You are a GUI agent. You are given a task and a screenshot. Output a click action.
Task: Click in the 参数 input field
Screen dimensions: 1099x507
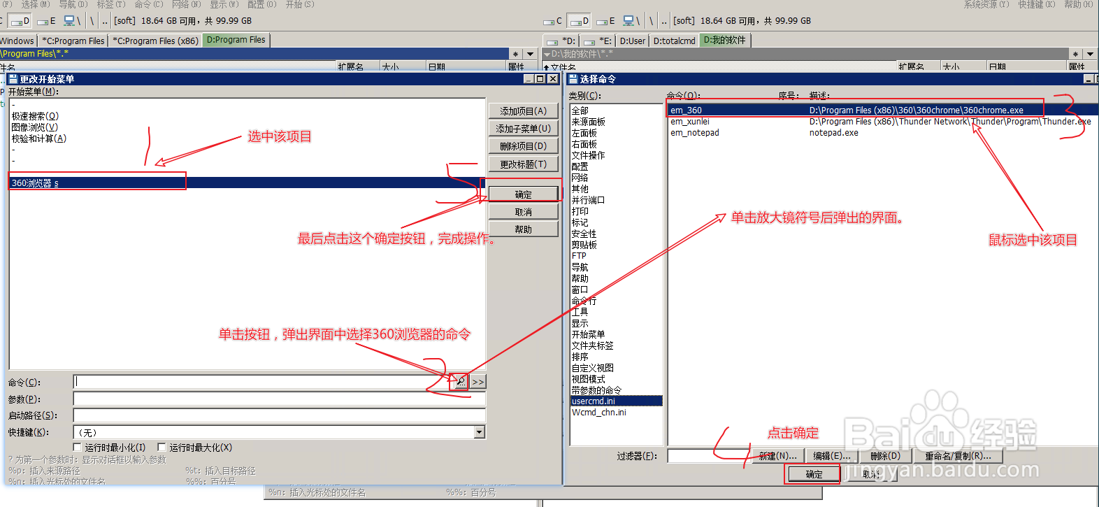pos(279,399)
